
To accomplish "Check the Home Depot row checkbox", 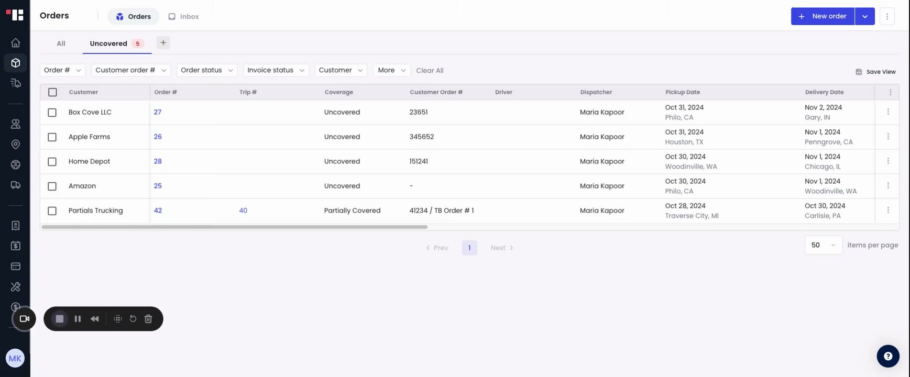I will pyautogui.click(x=52, y=162).
